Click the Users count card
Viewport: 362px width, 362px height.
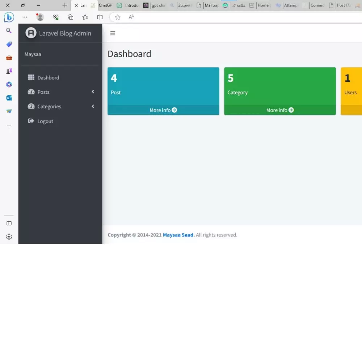coord(351,91)
